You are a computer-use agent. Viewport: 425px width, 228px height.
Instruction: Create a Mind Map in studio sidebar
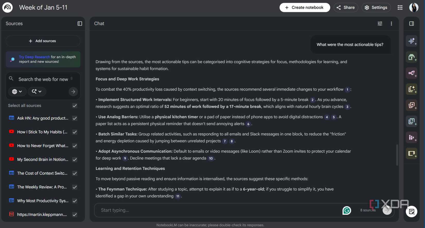412,73
